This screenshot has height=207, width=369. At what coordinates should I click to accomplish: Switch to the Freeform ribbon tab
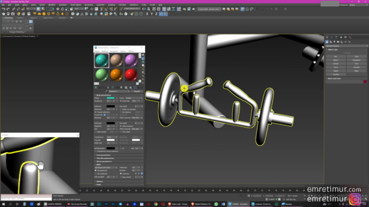(20, 18)
